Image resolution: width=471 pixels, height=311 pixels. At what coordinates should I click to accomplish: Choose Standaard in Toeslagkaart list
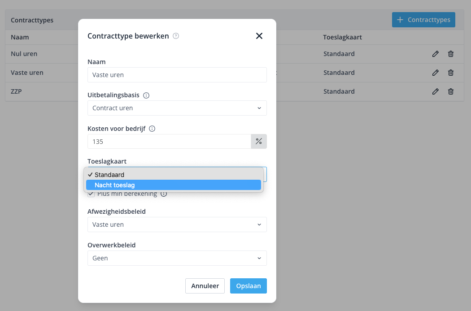point(174,175)
